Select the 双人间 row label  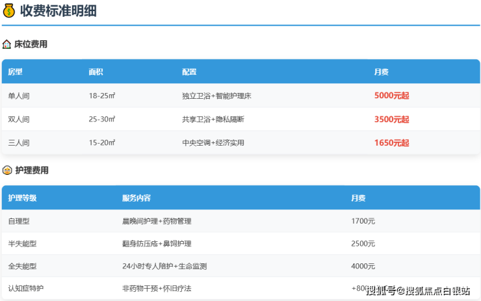tap(19, 120)
